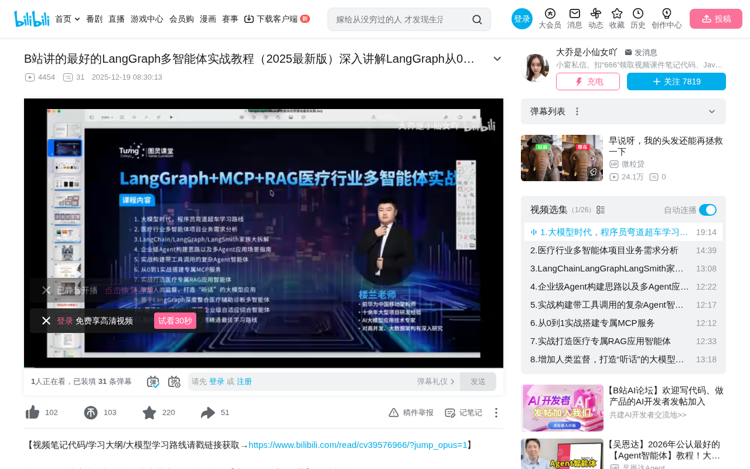Image resolution: width=750 pixels, height=469 pixels.
Task: Toggle danmaku display on the player
Action: click(153, 382)
